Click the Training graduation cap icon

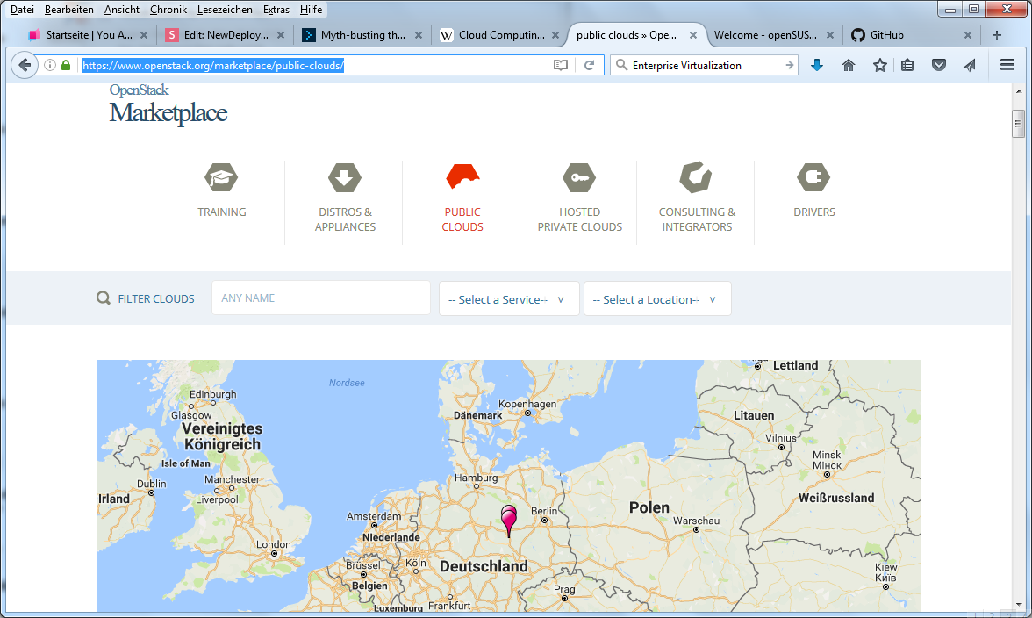[221, 177]
